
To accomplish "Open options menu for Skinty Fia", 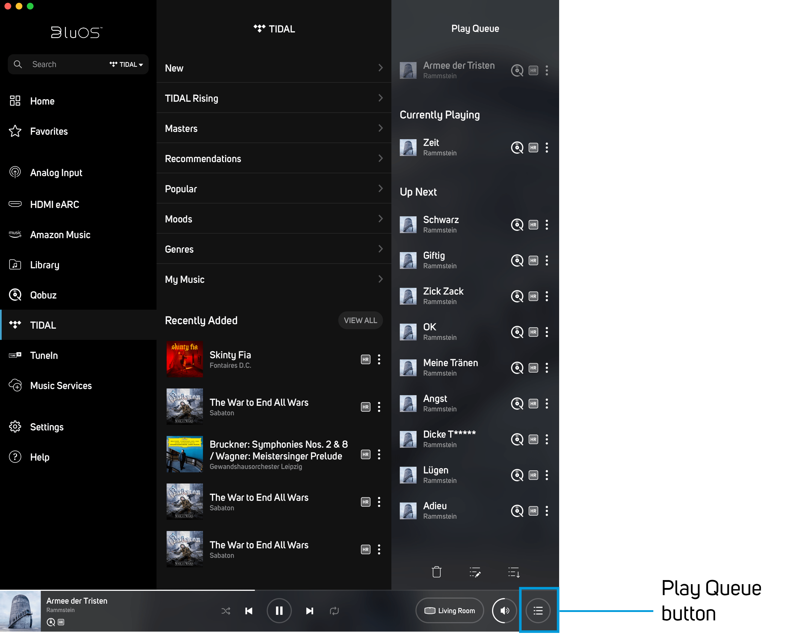I will (379, 359).
